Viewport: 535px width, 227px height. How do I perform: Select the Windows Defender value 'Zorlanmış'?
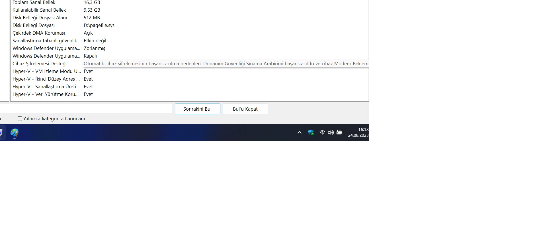point(94,48)
